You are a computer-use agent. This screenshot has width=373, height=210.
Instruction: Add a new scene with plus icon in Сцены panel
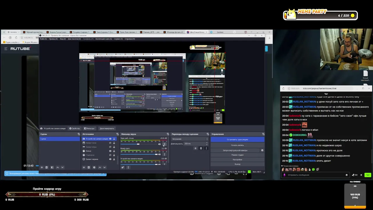point(42,167)
